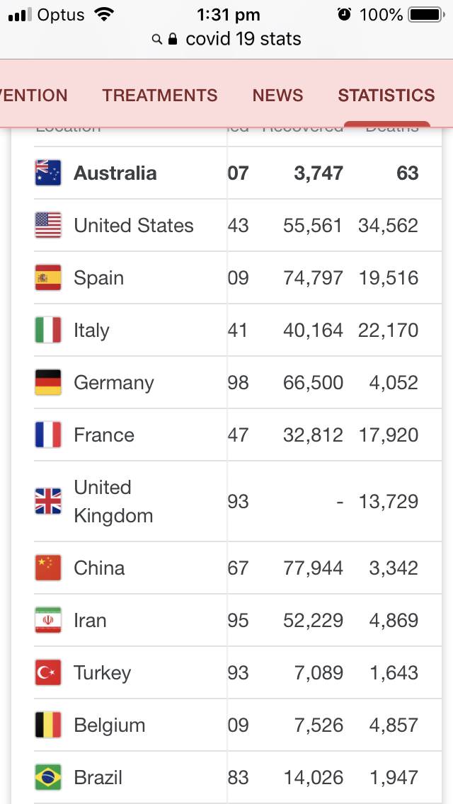Select Brazil's deaths figure 1,947
The width and height of the screenshot is (453, 804).
tap(394, 778)
